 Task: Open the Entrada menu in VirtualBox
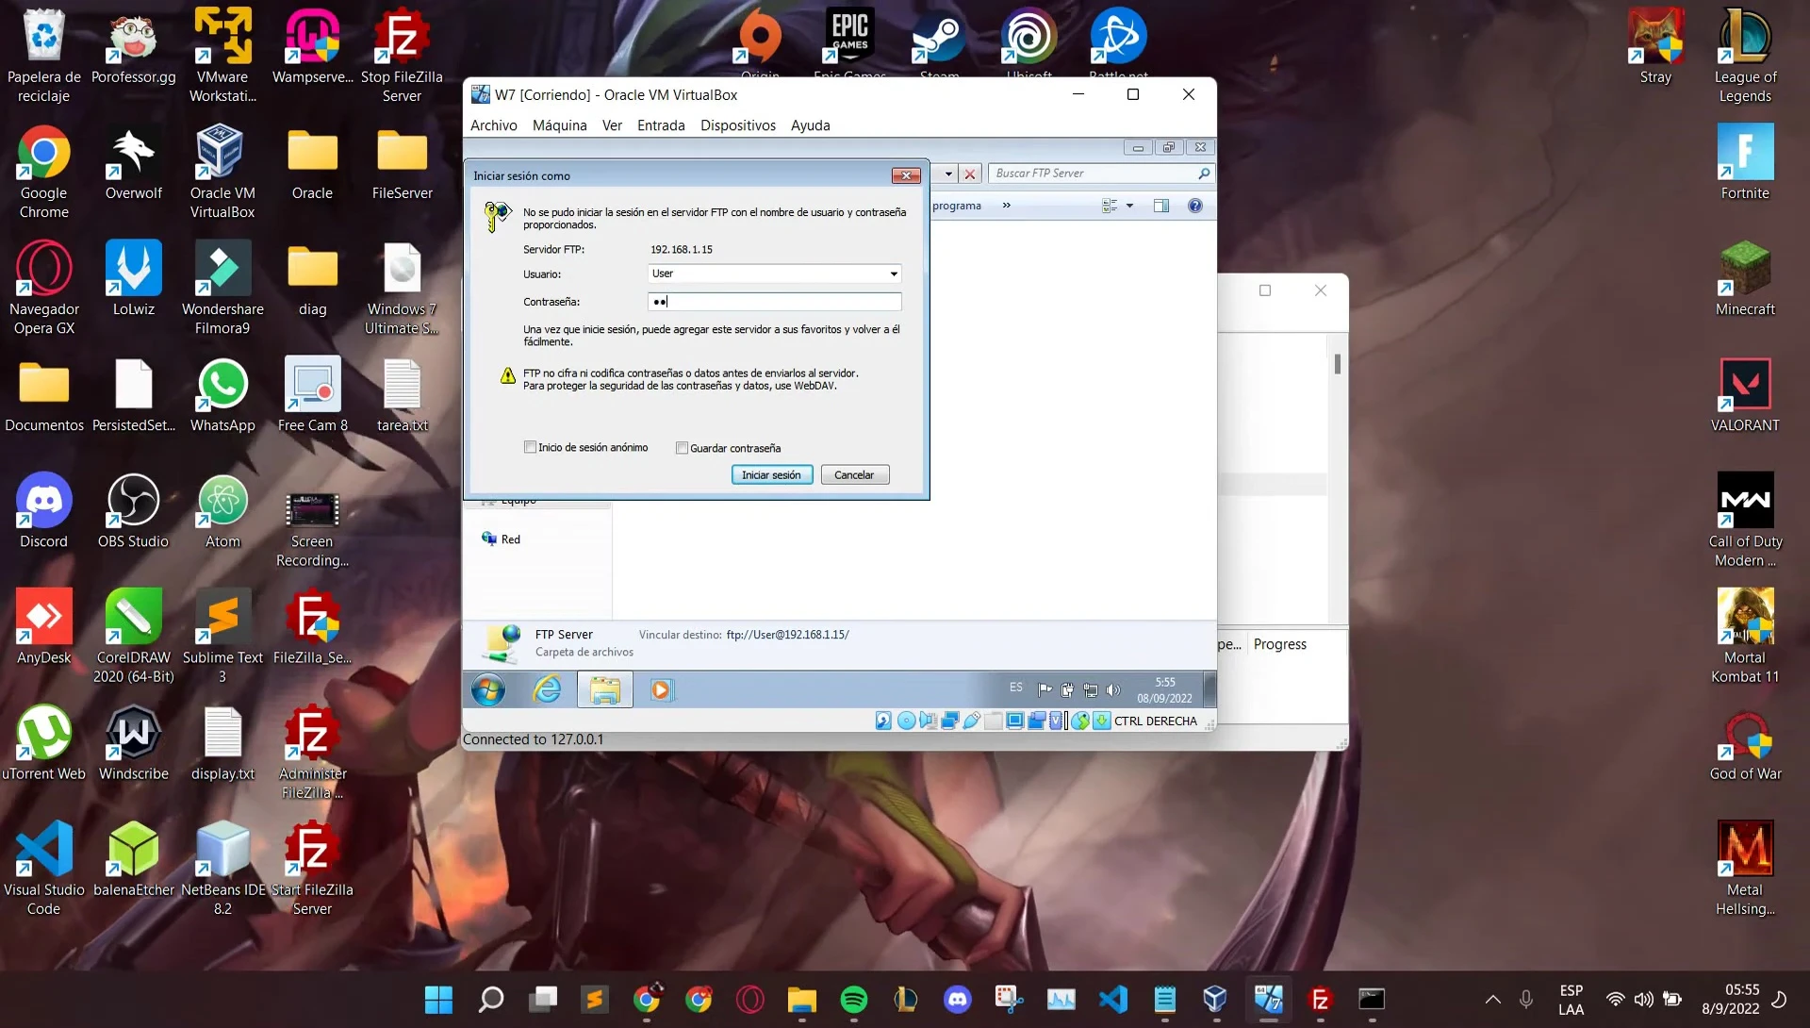coord(661,125)
